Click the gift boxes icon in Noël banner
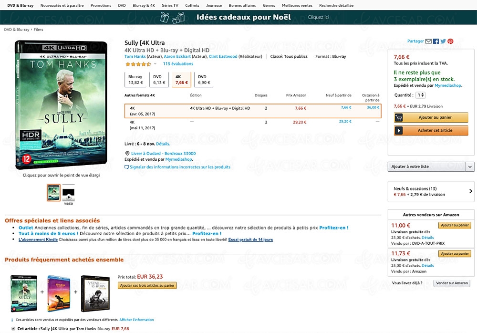This screenshot has width=477, height=333. 173,17
